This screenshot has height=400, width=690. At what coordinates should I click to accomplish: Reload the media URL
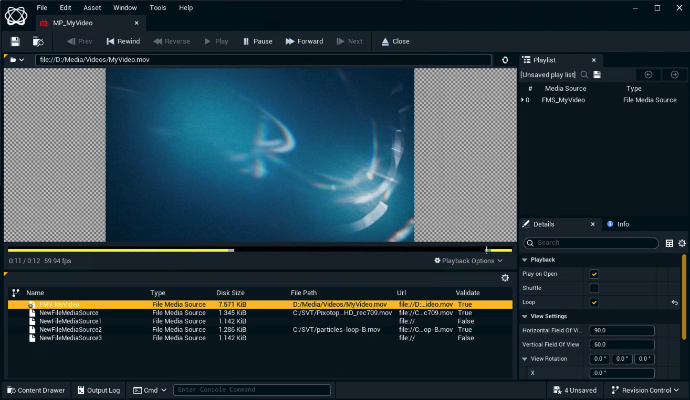click(505, 60)
